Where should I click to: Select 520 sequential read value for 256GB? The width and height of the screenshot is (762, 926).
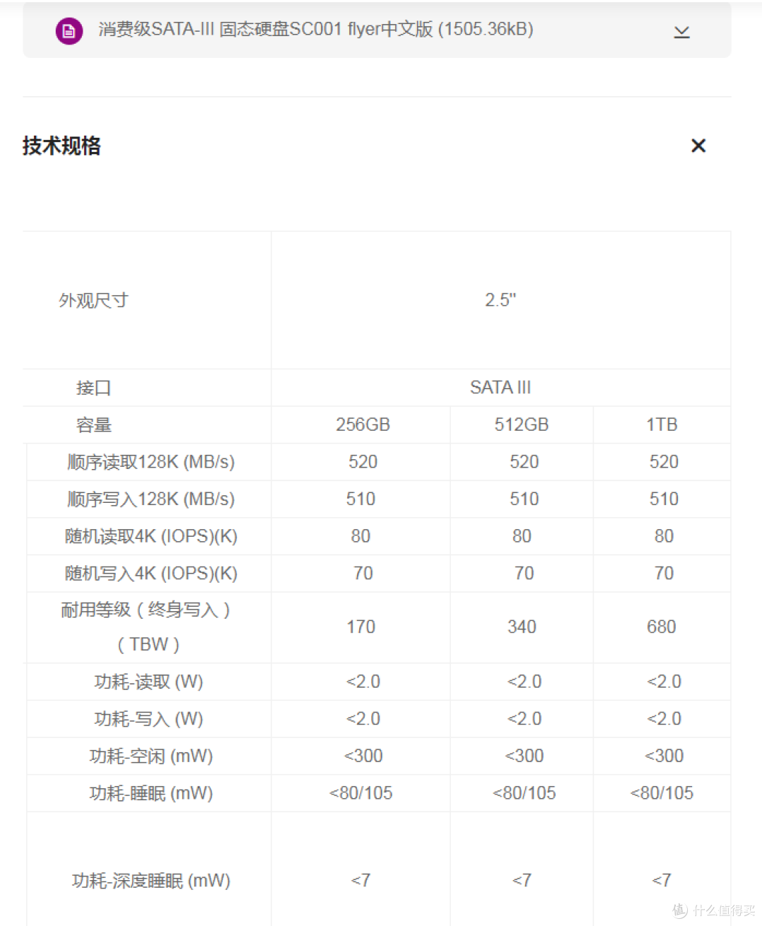[363, 462]
